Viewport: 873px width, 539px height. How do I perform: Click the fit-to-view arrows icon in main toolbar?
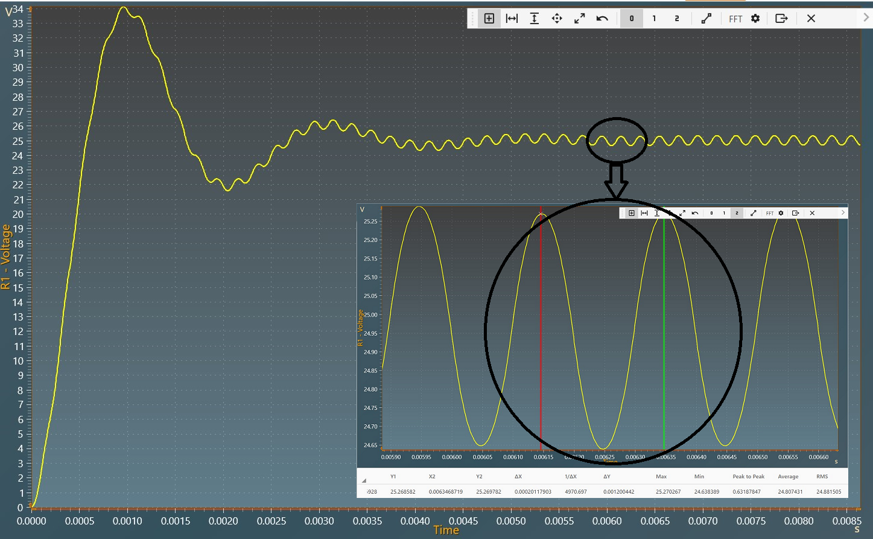coord(579,19)
